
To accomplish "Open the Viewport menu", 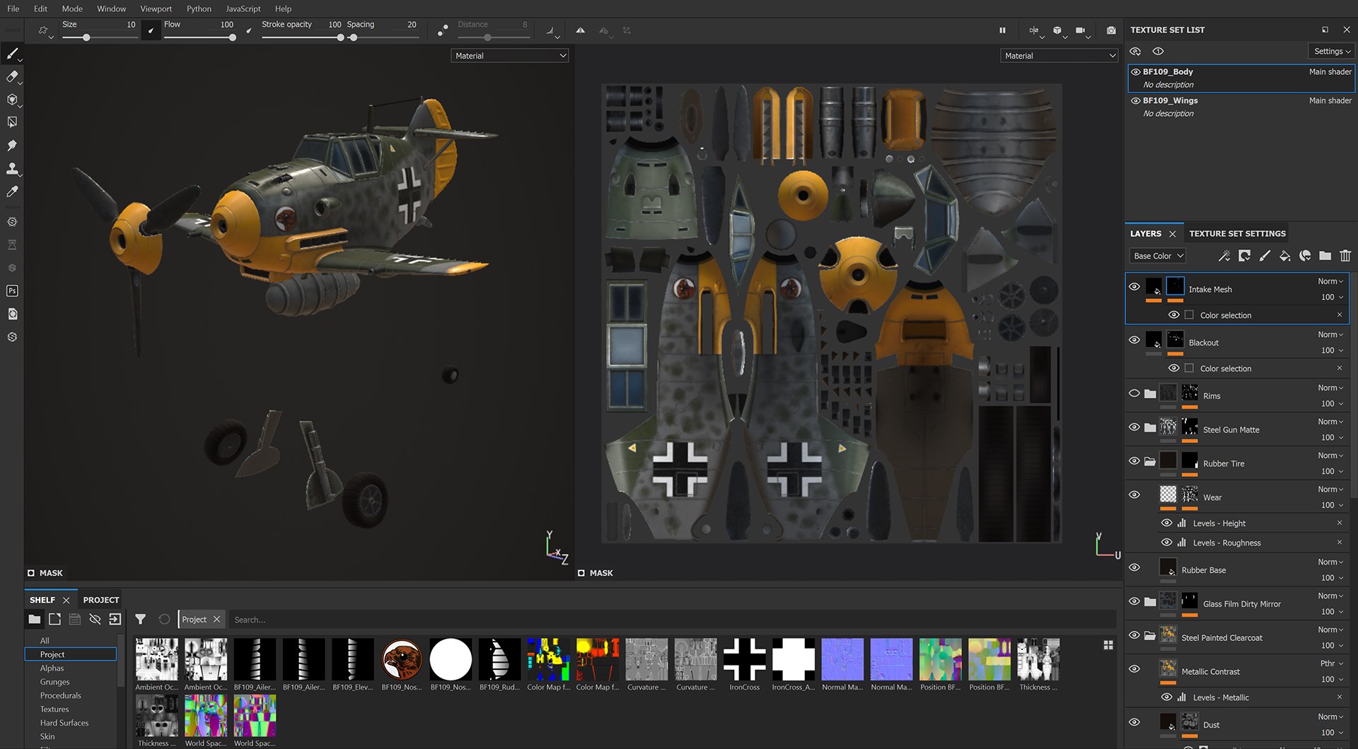I will (x=156, y=8).
